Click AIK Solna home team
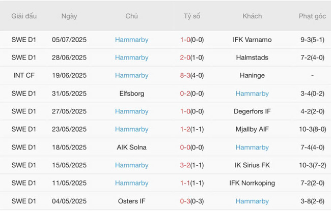Image resolution: width=331 pixels, height=211 pixels. click(x=131, y=147)
